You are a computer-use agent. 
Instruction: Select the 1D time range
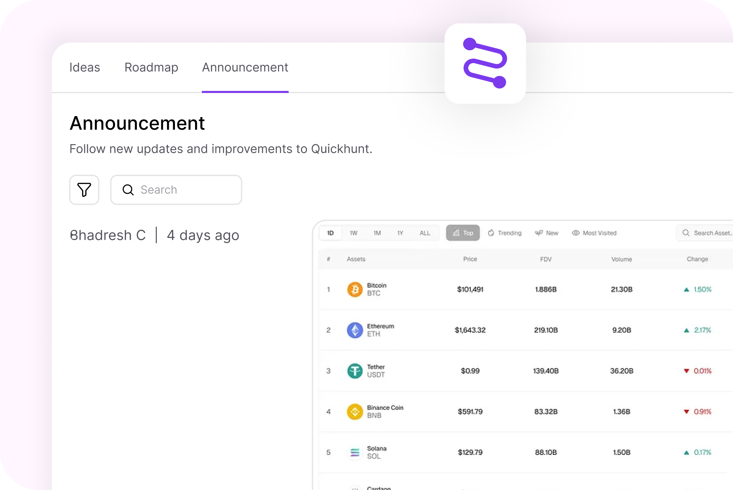tap(330, 233)
